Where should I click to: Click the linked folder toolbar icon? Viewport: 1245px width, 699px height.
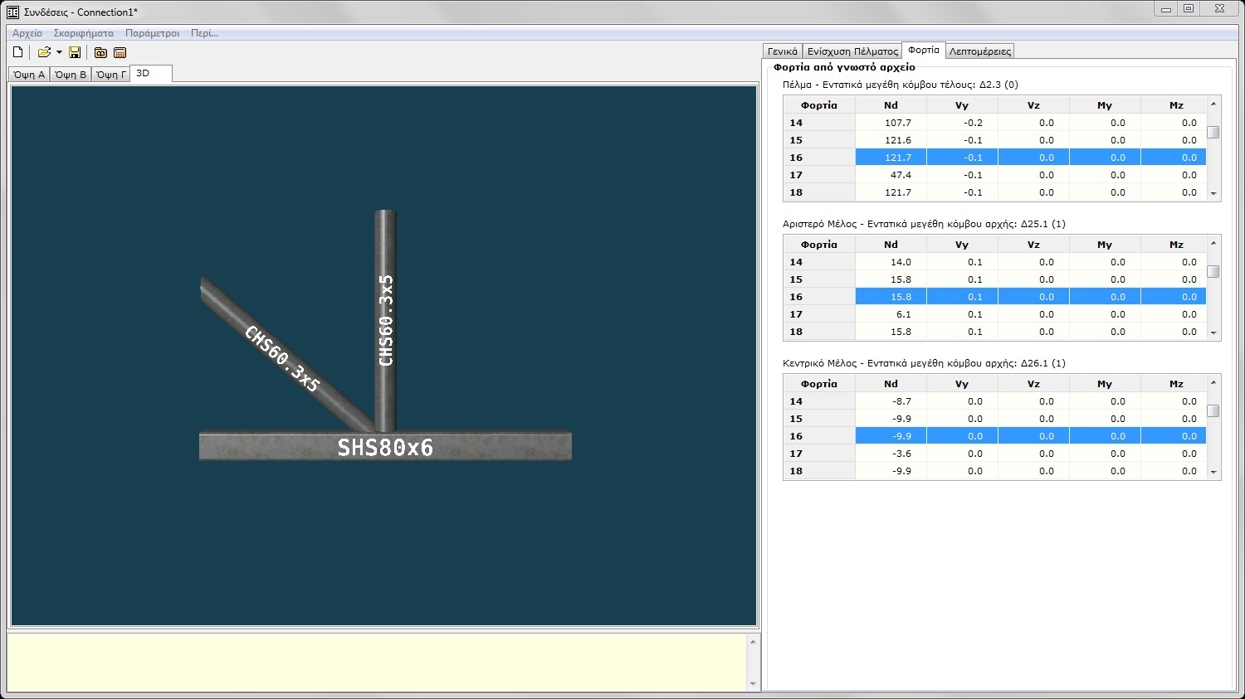100,52
